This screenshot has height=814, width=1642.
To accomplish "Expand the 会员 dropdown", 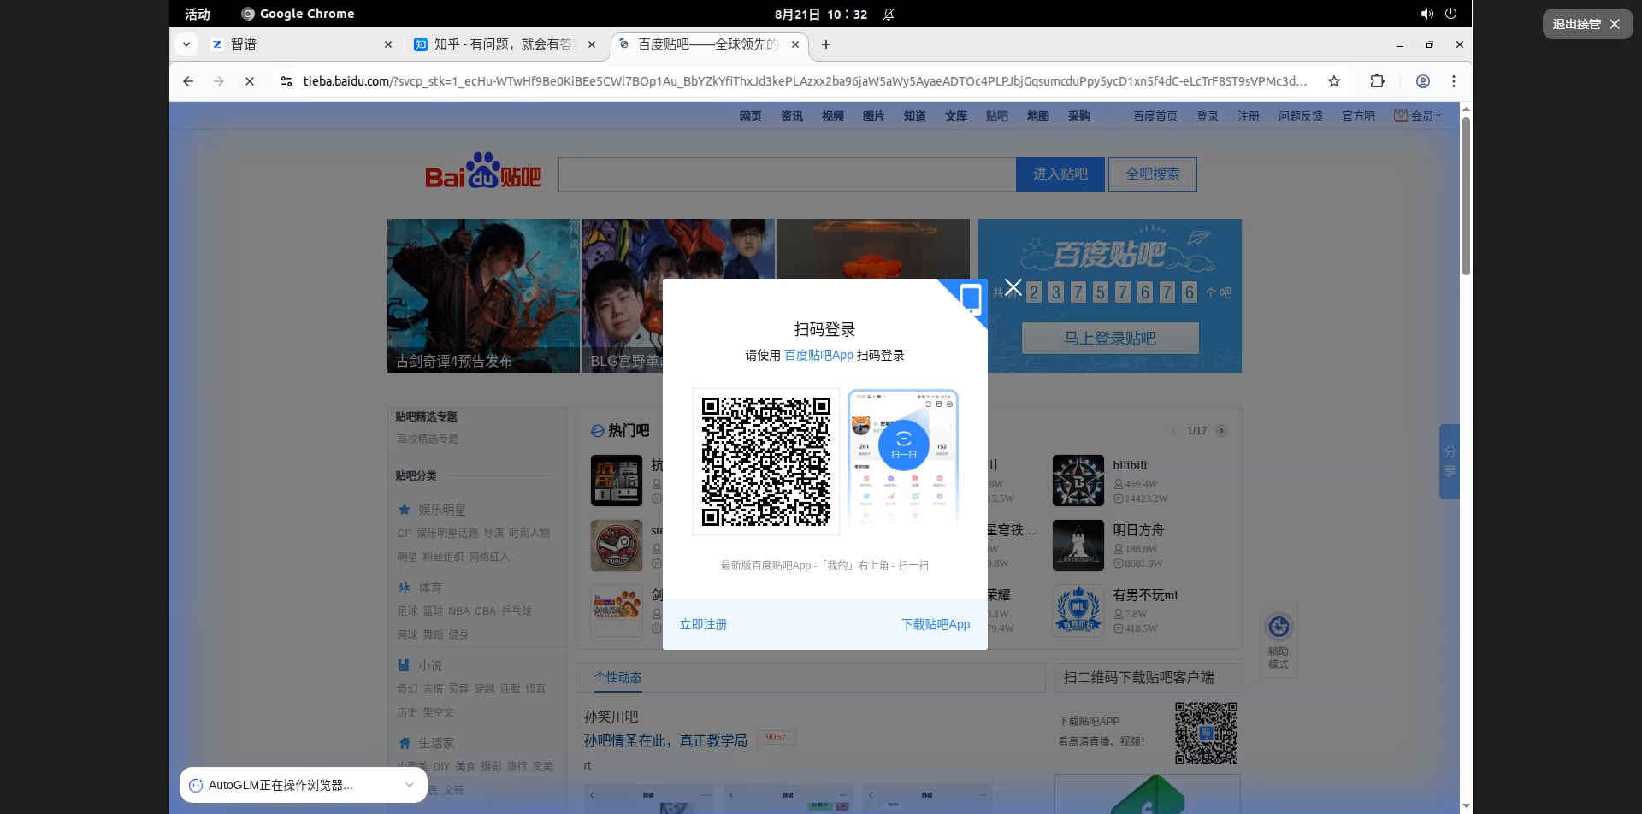I will coord(1418,116).
